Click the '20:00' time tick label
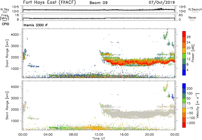The image size is (202, 140). pyautogui.click(x=149, y=135)
